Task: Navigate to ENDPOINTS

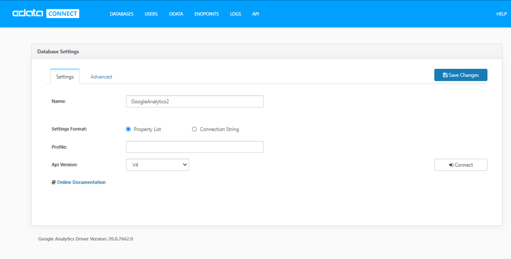Action: pyautogui.click(x=207, y=14)
